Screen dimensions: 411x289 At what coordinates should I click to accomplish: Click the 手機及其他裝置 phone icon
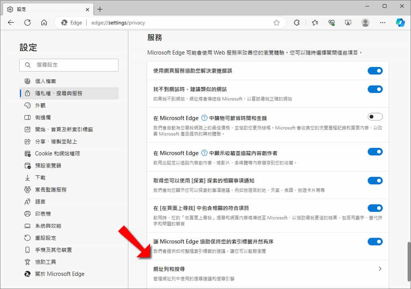click(x=27, y=250)
